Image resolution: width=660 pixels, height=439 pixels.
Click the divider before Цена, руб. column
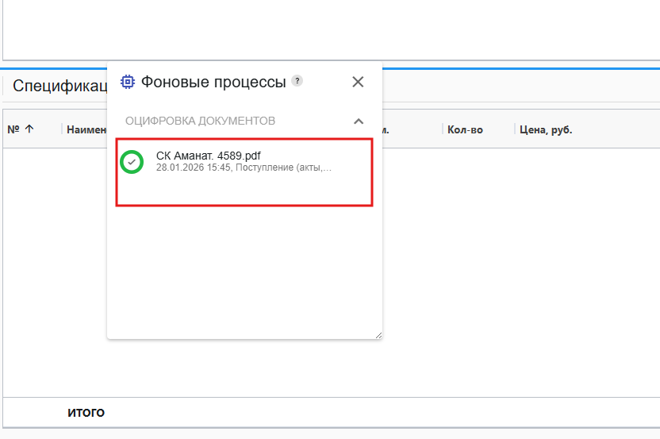pos(516,129)
